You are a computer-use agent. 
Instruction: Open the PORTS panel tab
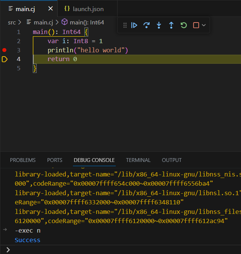tap(55, 160)
